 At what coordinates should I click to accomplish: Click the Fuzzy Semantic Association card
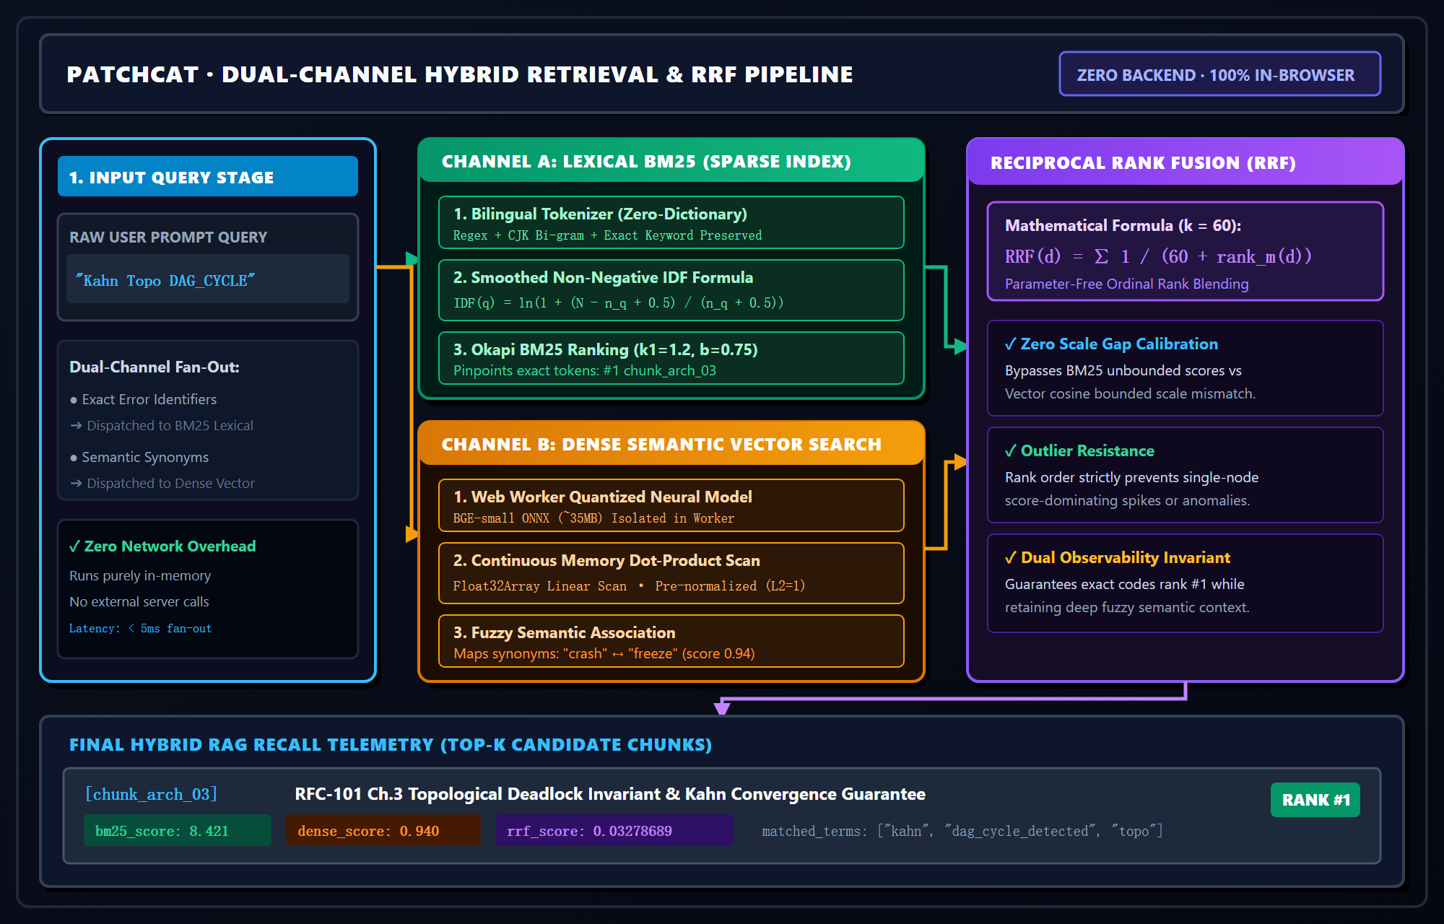(671, 642)
